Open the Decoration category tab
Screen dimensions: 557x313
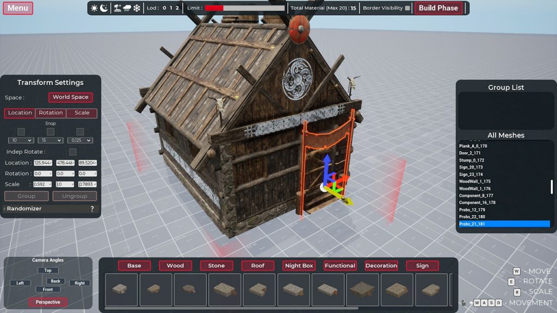click(381, 266)
